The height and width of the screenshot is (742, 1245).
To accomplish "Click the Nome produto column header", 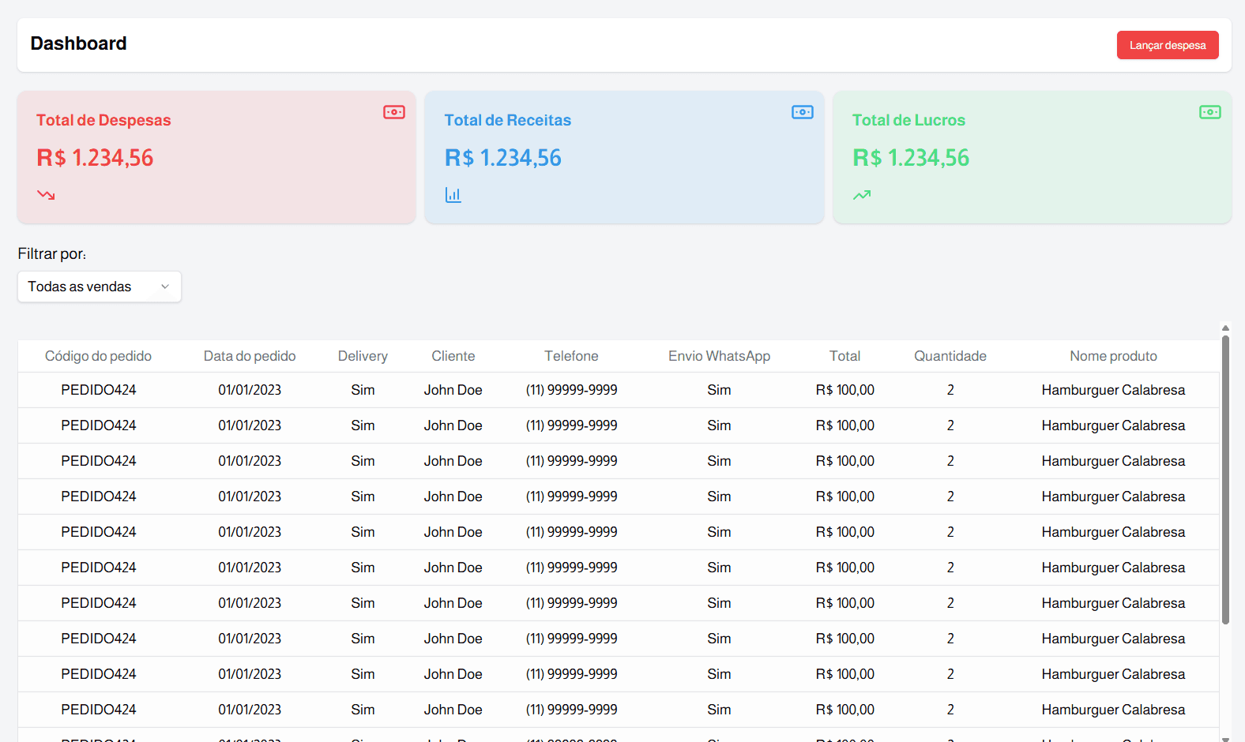I will 1113,356.
